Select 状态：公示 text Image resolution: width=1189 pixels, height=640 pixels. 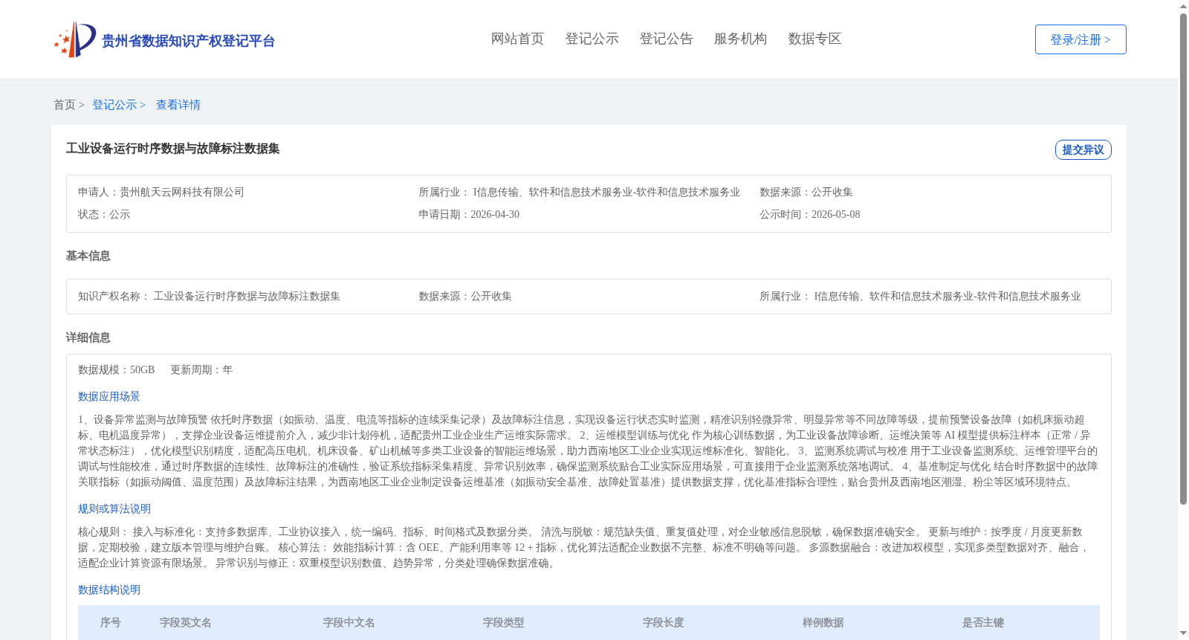point(104,214)
